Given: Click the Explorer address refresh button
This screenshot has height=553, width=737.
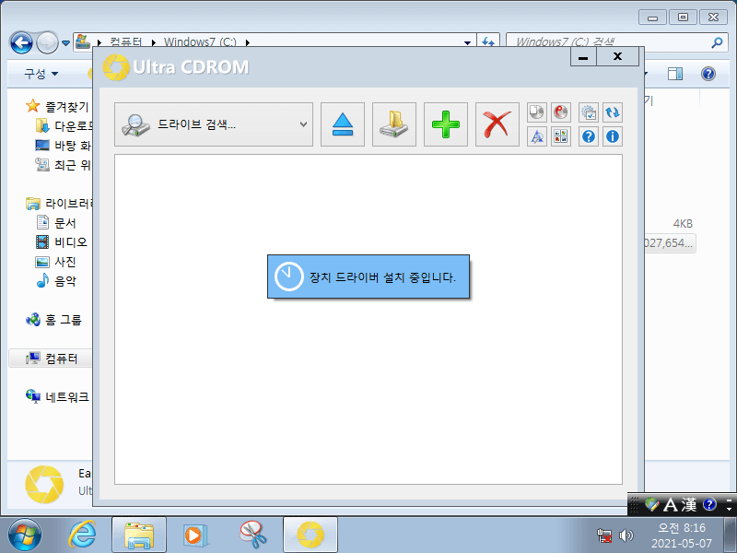Looking at the screenshot, I should (x=488, y=41).
